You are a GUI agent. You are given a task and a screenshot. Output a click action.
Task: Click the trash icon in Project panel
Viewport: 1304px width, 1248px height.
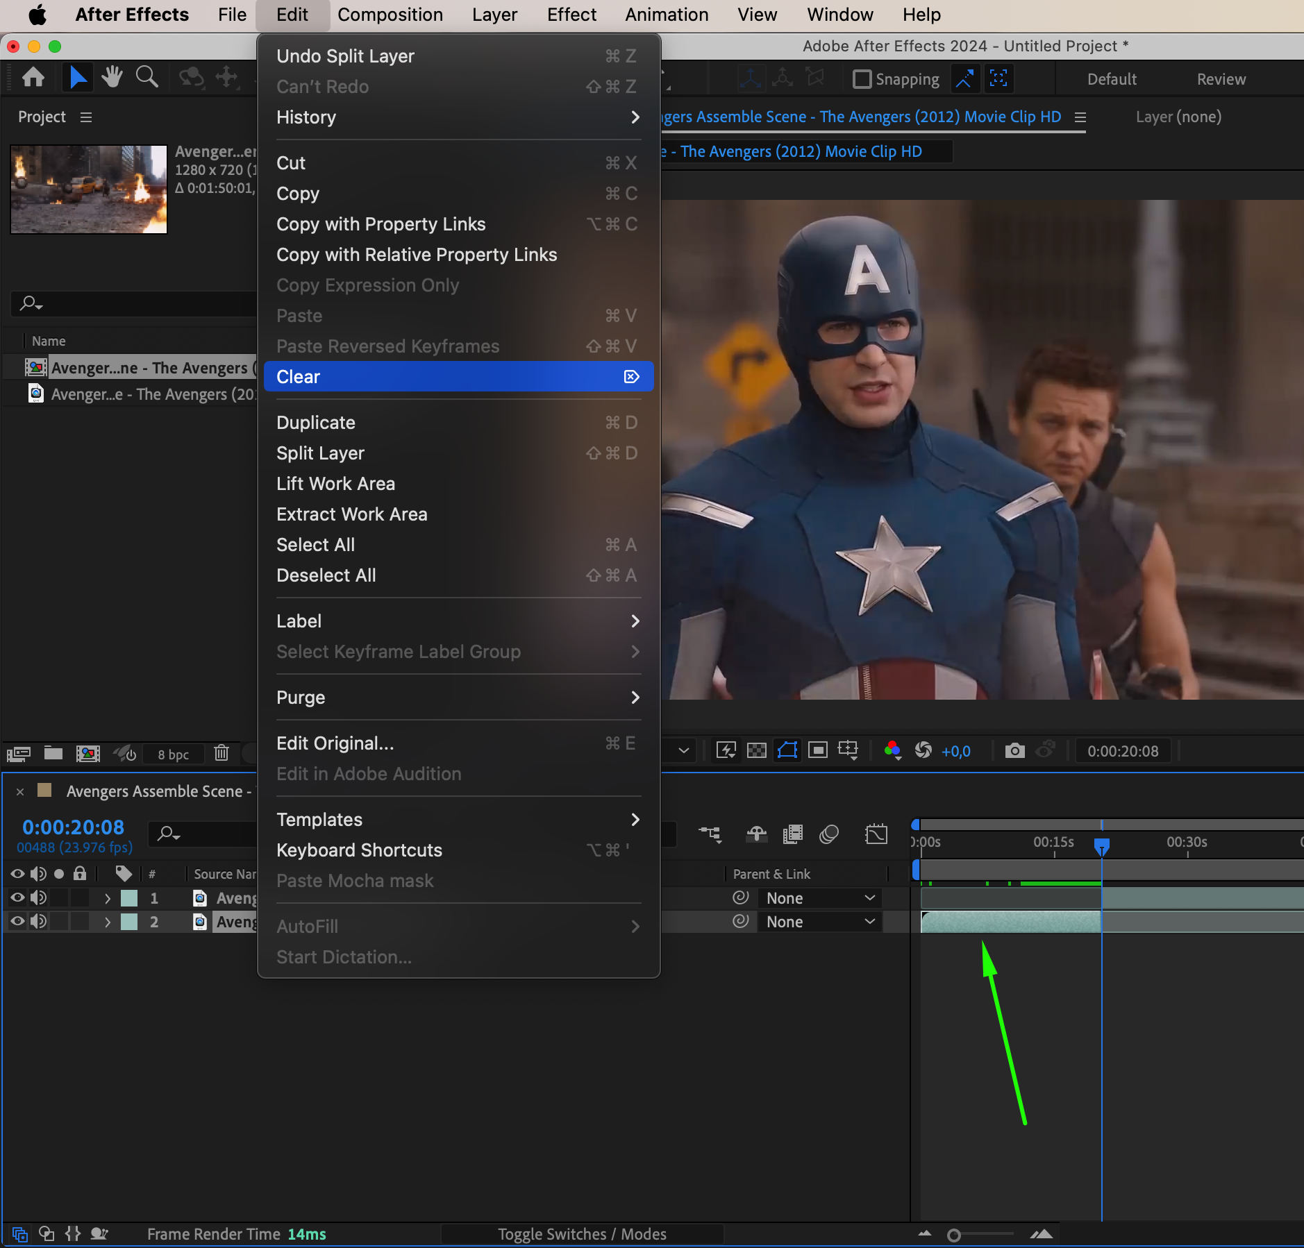tap(221, 753)
